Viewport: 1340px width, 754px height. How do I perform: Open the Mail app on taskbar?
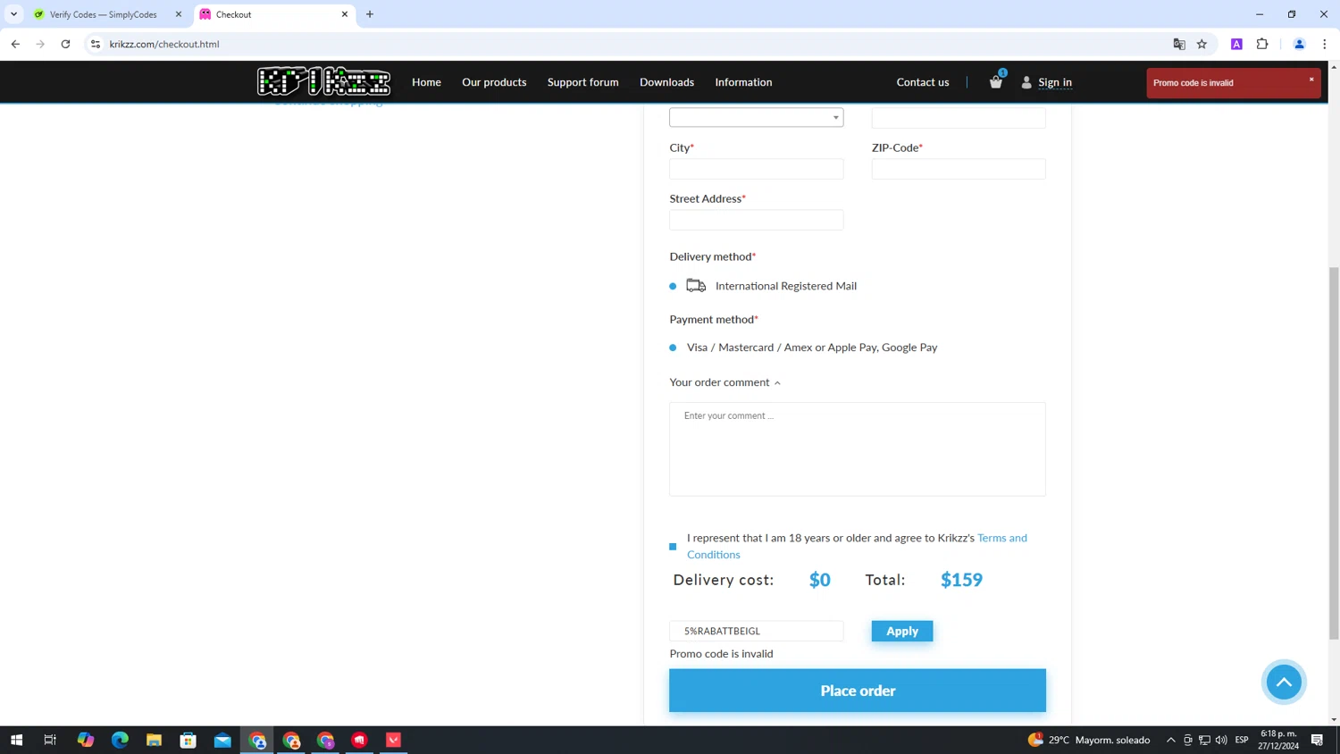(x=222, y=740)
